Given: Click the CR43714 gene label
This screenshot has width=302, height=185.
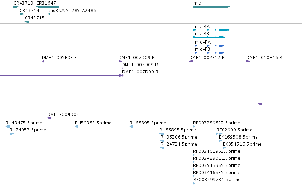Looking at the screenshot, I should pyautogui.click(x=29, y=10).
